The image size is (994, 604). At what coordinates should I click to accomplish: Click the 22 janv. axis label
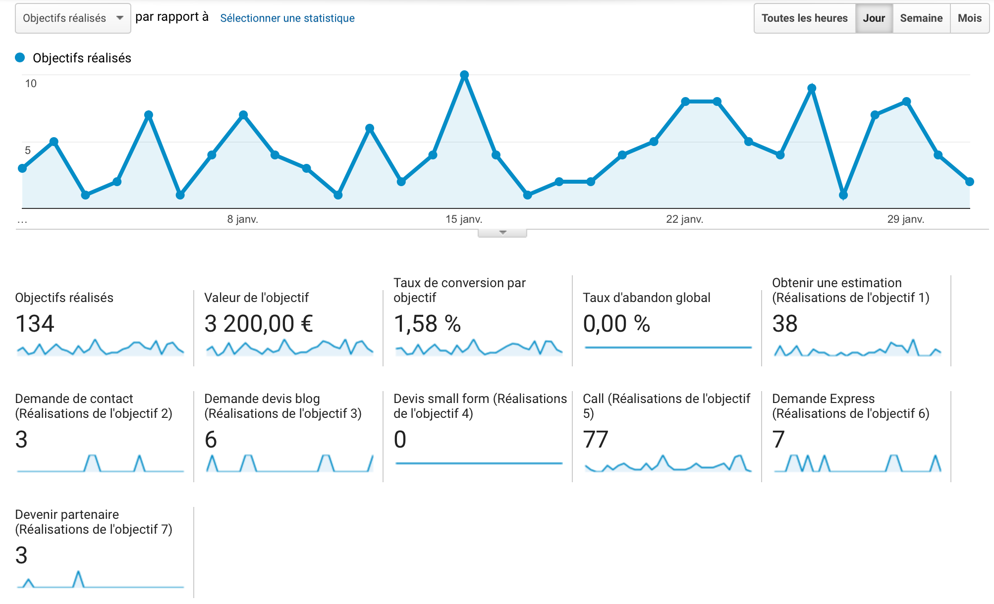(685, 219)
